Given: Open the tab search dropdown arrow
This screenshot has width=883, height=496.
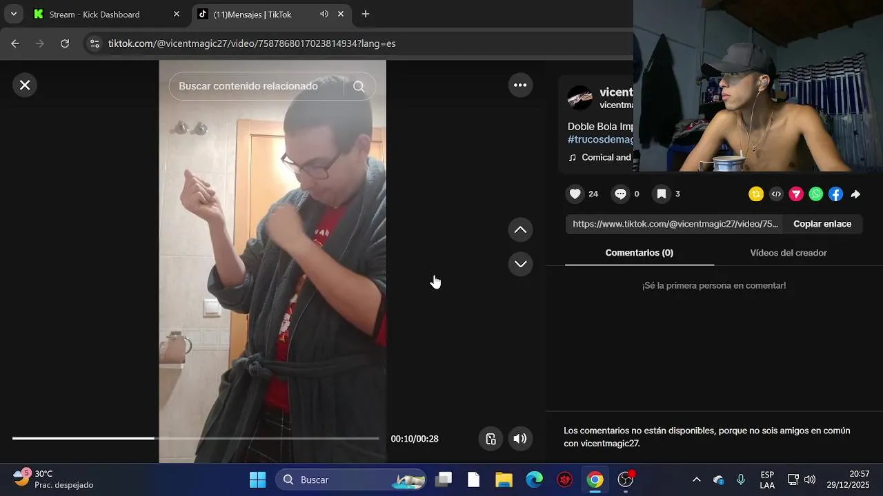Looking at the screenshot, I should (x=13, y=14).
